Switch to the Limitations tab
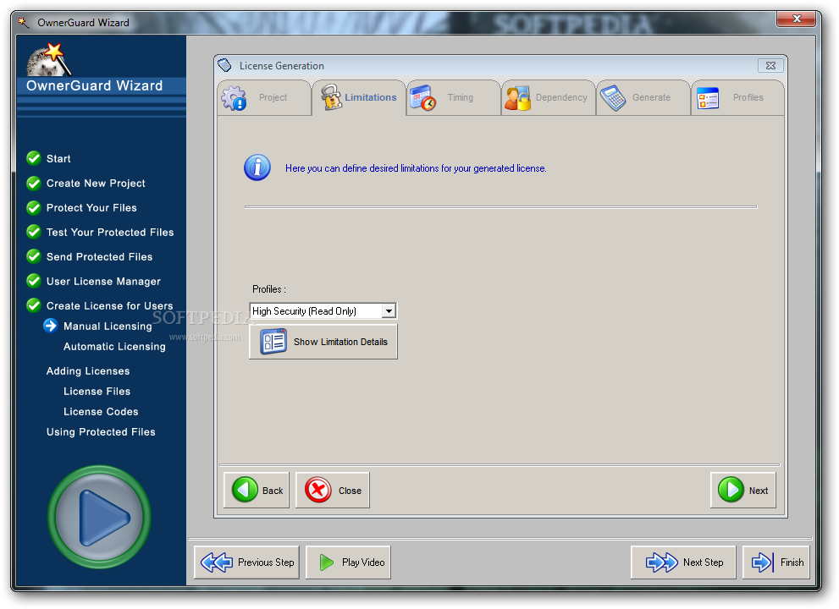This screenshot has width=839, height=609. pos(359,98)
